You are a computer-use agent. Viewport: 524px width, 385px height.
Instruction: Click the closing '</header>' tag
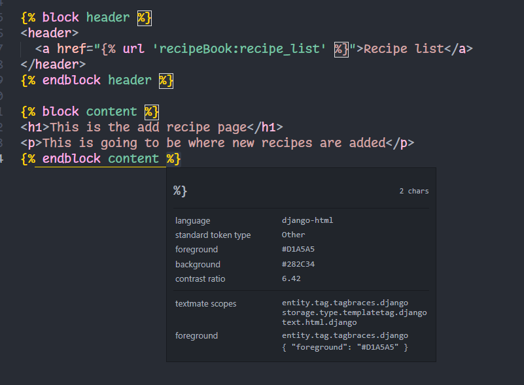pyautogui.click(x=53, y=65)
